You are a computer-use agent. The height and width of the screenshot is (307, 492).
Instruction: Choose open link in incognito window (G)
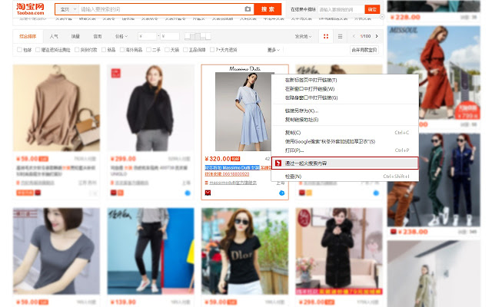click(345, 97)
